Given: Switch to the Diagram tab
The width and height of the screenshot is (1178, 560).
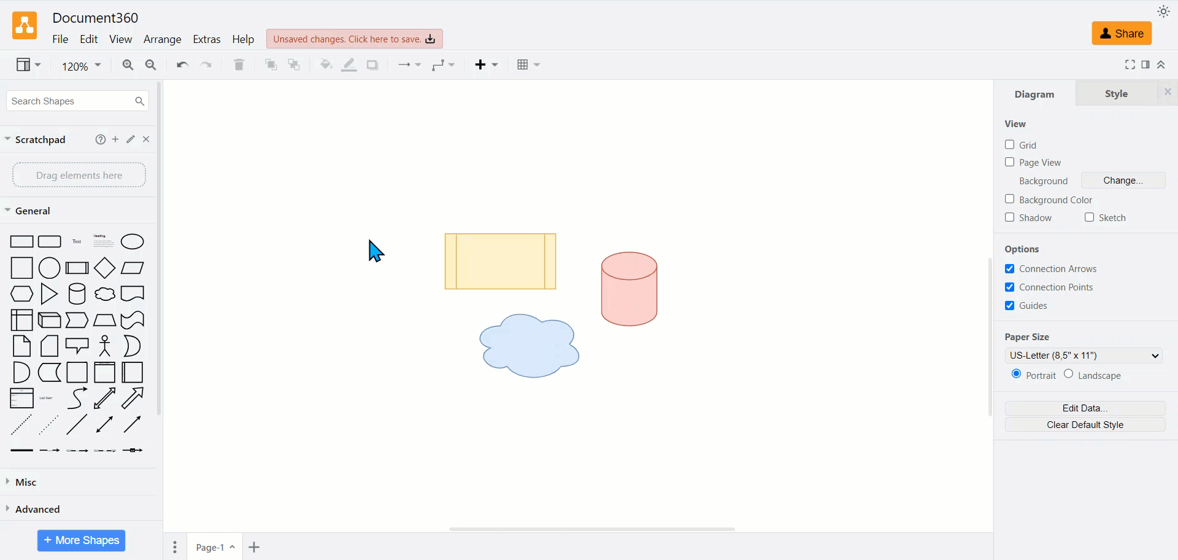Looking at the screenshot, I should coord(1034,94).
